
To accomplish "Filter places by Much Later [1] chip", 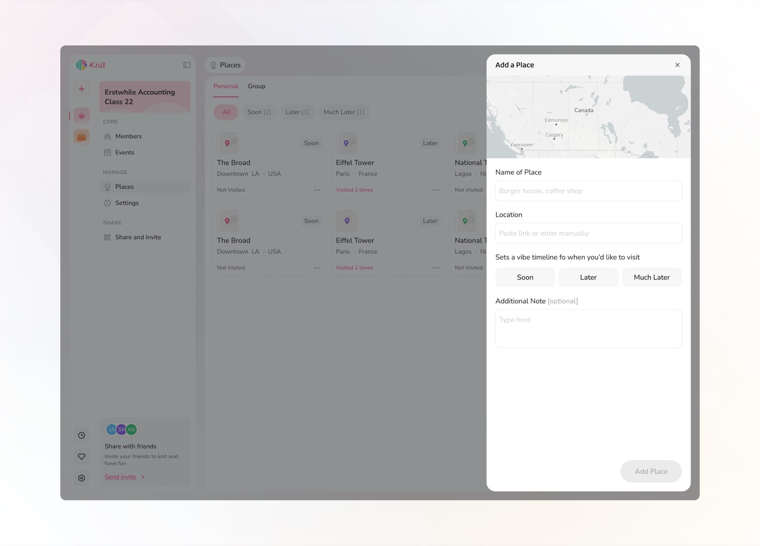I will pos(344,112).
